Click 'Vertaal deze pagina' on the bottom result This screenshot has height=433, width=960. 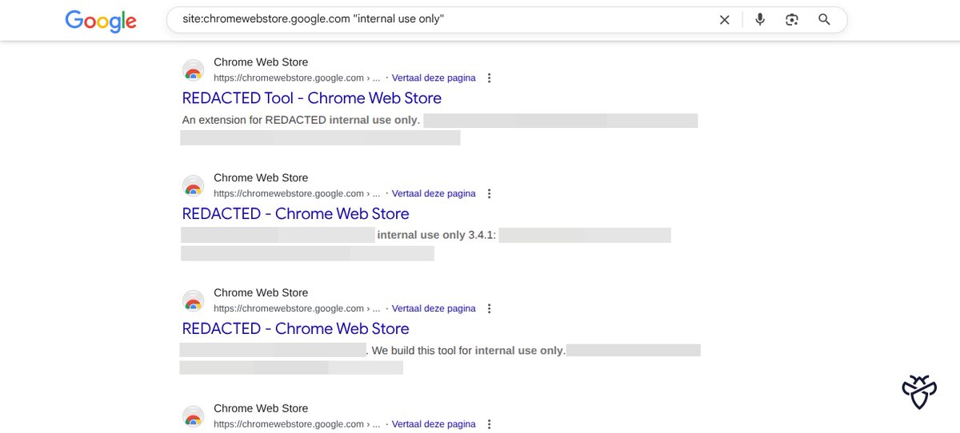[434, 424]
